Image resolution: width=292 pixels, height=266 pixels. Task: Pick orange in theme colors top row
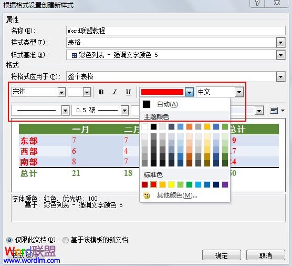pos(189,126)
